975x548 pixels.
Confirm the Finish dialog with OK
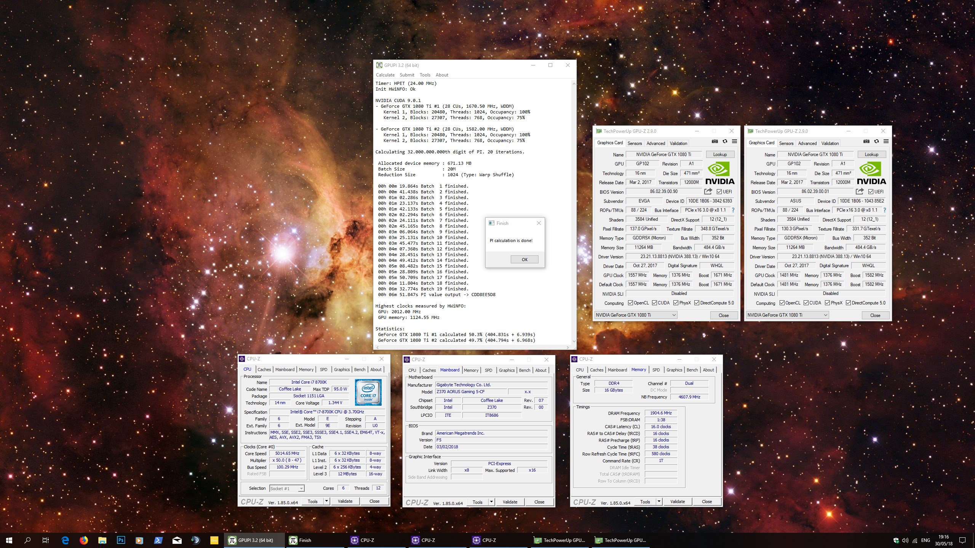coord(524,260)
